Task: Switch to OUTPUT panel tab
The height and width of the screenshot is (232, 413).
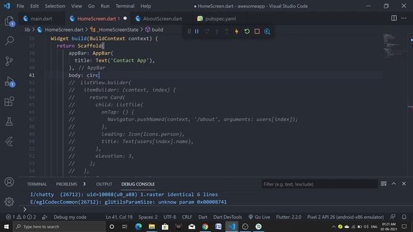Action: [x=104, y=184]
